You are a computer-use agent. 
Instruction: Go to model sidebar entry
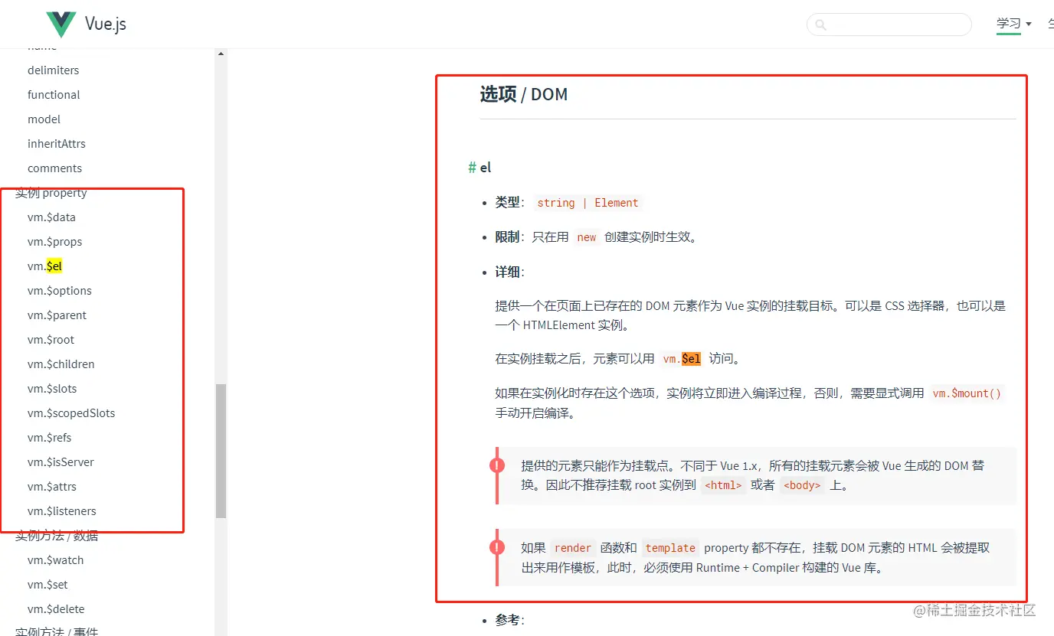[44, 119]
